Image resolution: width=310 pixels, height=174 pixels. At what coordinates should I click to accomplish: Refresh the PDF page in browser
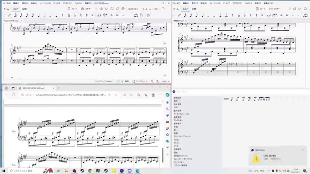[x=14, y=95]
